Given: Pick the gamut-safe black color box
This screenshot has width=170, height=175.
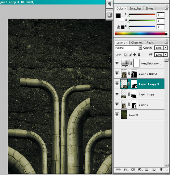Looking at the screenshot, I should (x=123, y=27).
